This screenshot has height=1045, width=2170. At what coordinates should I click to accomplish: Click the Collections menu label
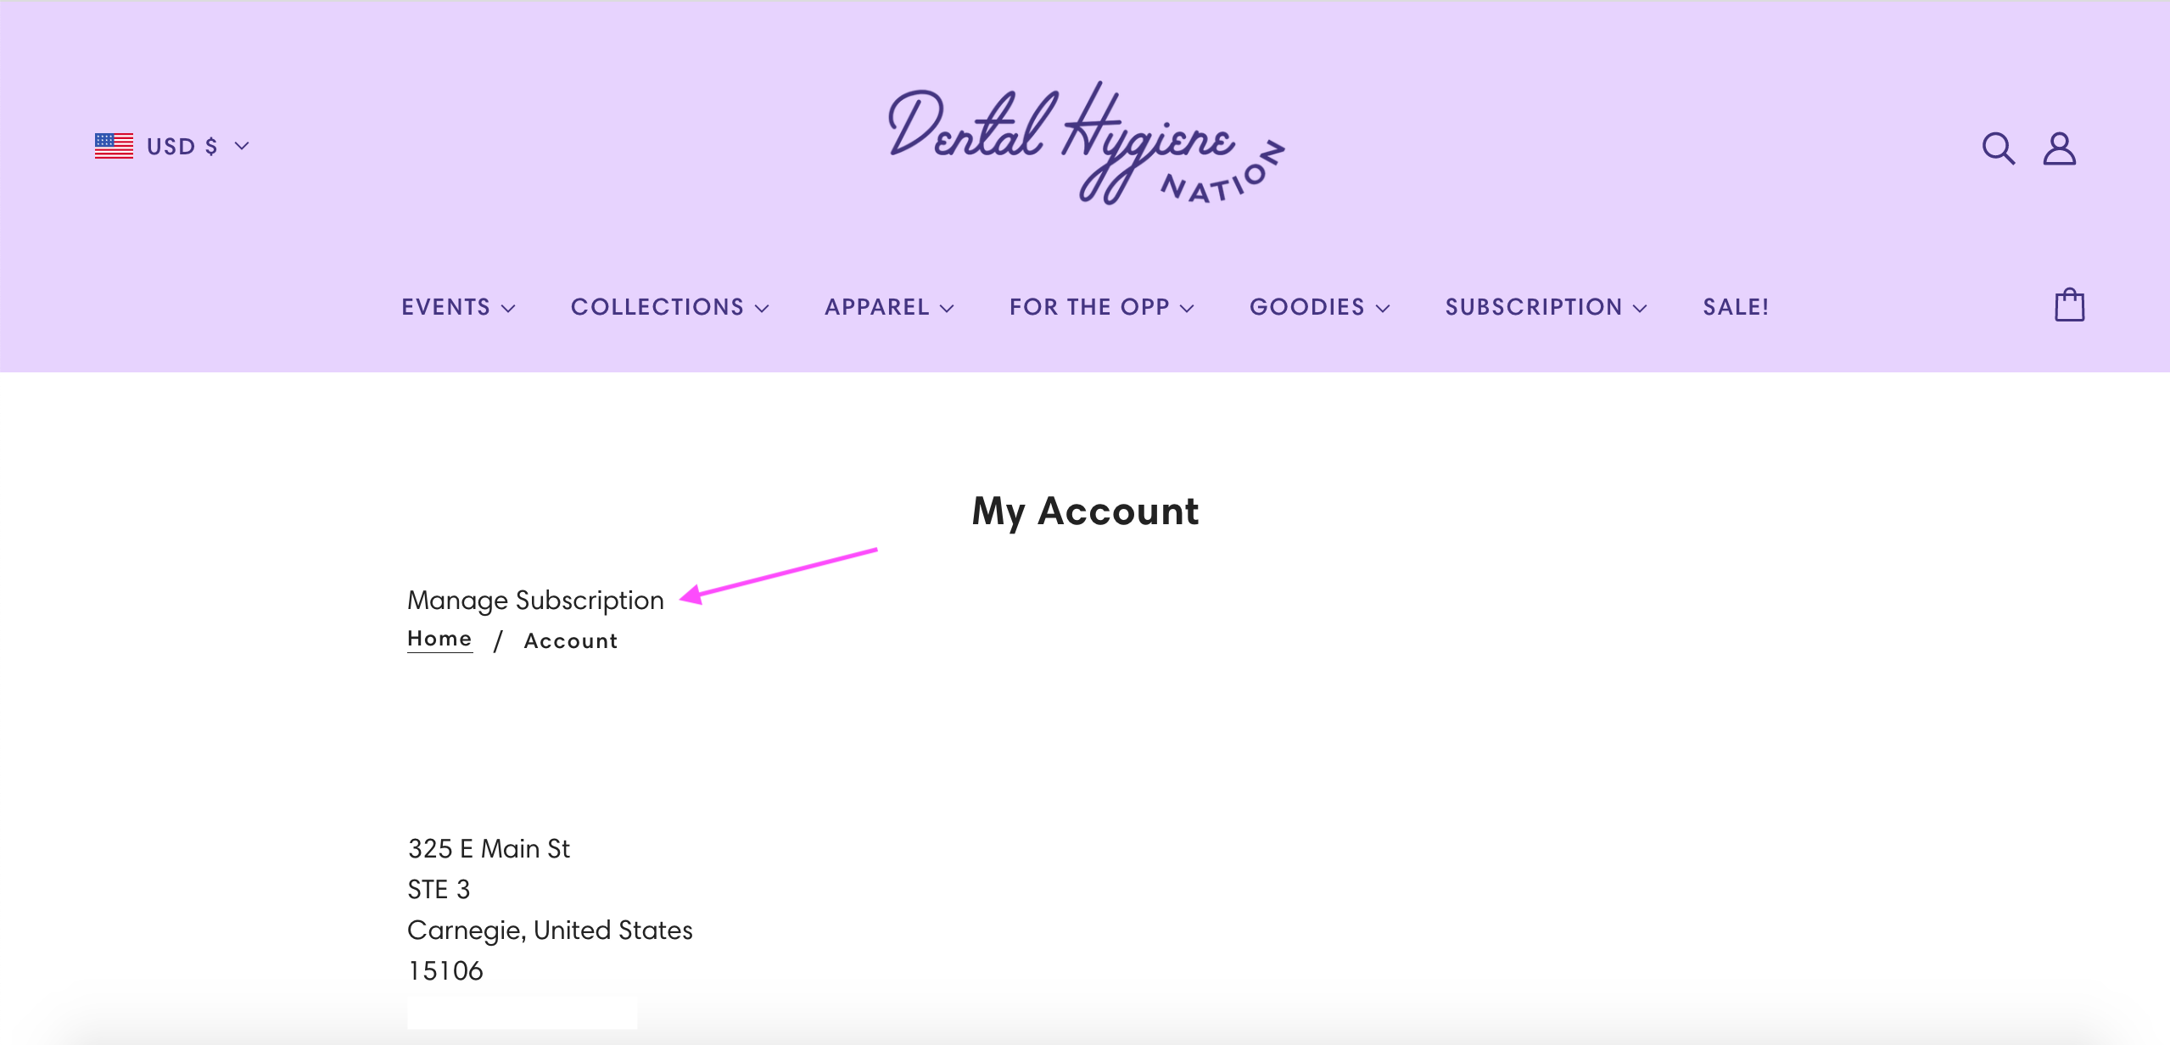(657, 307)
